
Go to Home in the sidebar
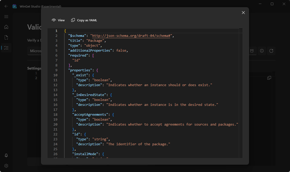(x=6, y=27)
